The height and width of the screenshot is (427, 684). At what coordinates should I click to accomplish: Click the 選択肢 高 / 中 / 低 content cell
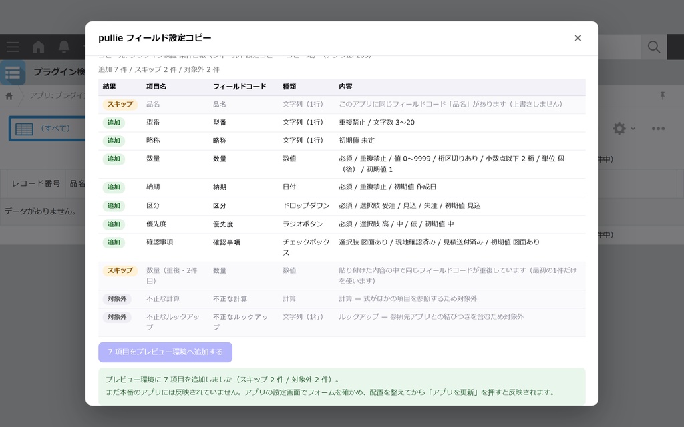click(x=396, y=224)
